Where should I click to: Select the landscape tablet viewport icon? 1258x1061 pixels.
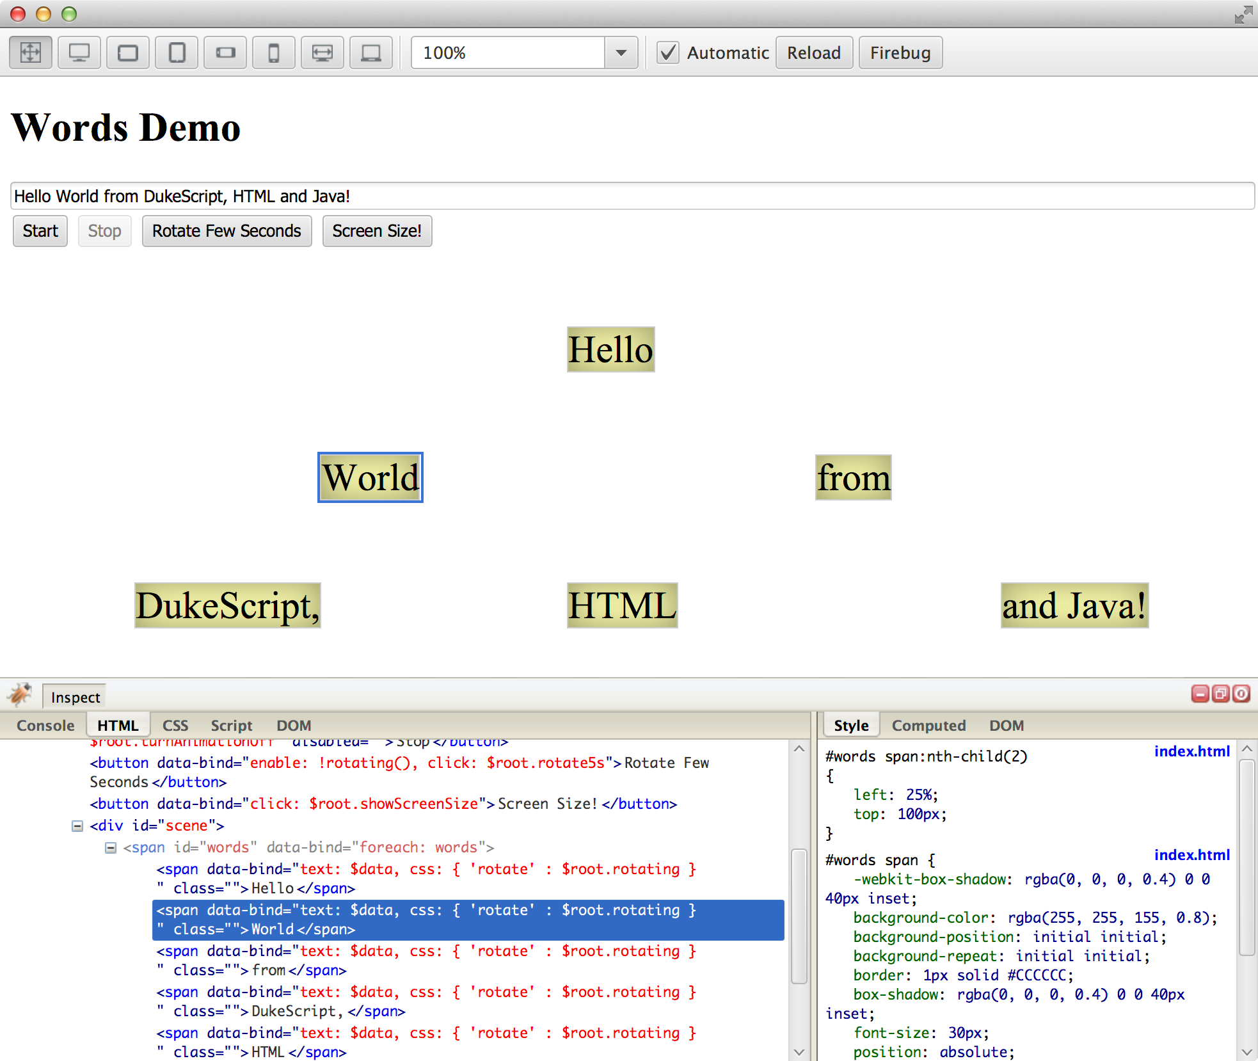[x=128, y=52]
